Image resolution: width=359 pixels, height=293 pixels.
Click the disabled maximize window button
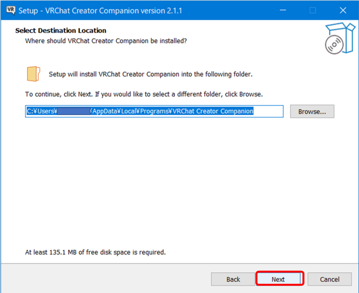pos(312,11)
